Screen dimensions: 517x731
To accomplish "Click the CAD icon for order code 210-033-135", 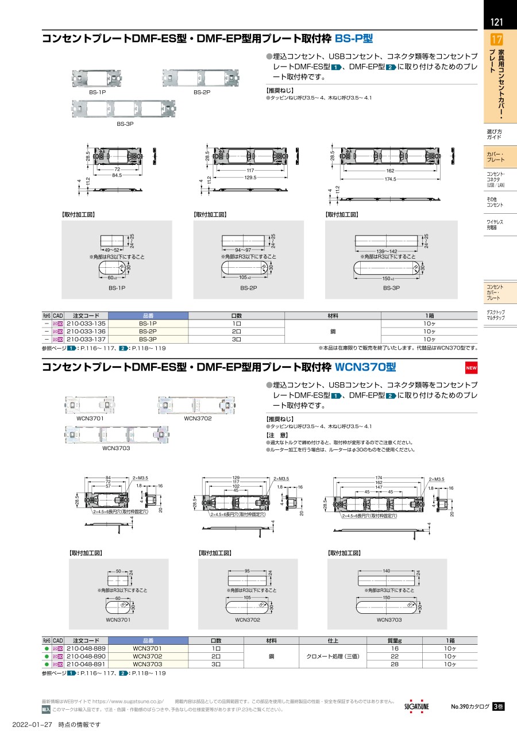I will (x=58, y=324).
